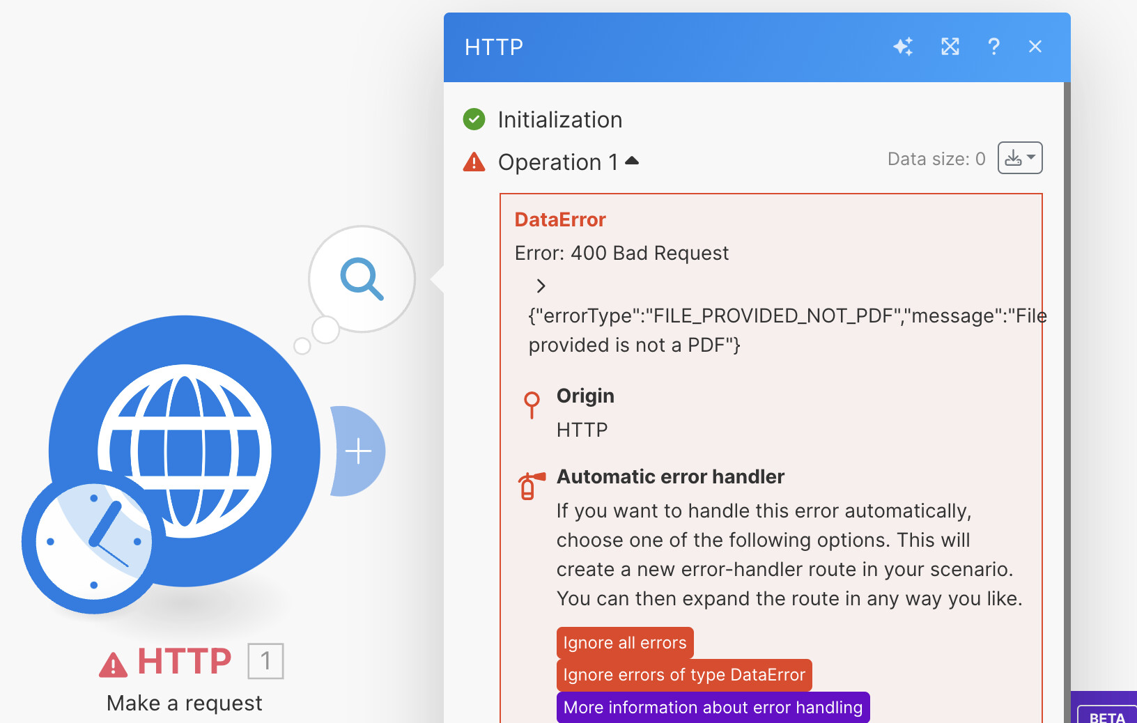Click the Data size: 0 text
Screen dimensions: 1137x723
coord(936,159)
